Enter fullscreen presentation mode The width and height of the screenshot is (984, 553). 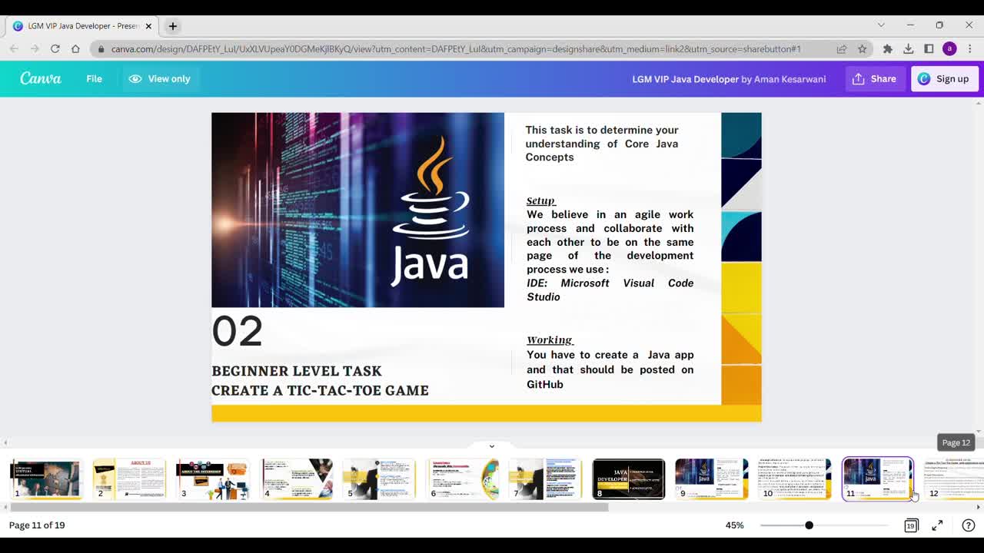click(937, 525)
